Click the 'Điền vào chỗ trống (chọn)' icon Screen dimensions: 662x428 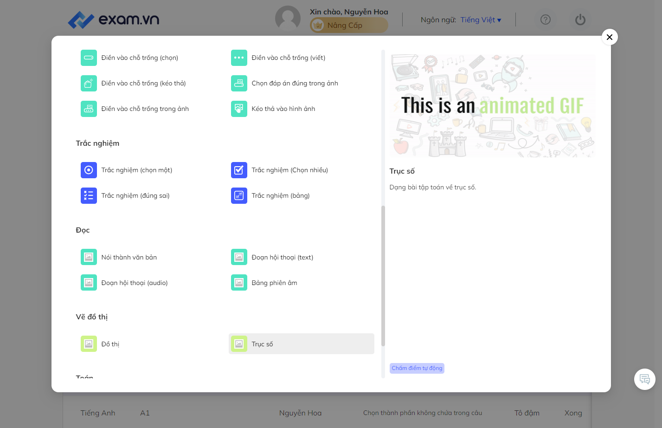click(x=89, y=58)
